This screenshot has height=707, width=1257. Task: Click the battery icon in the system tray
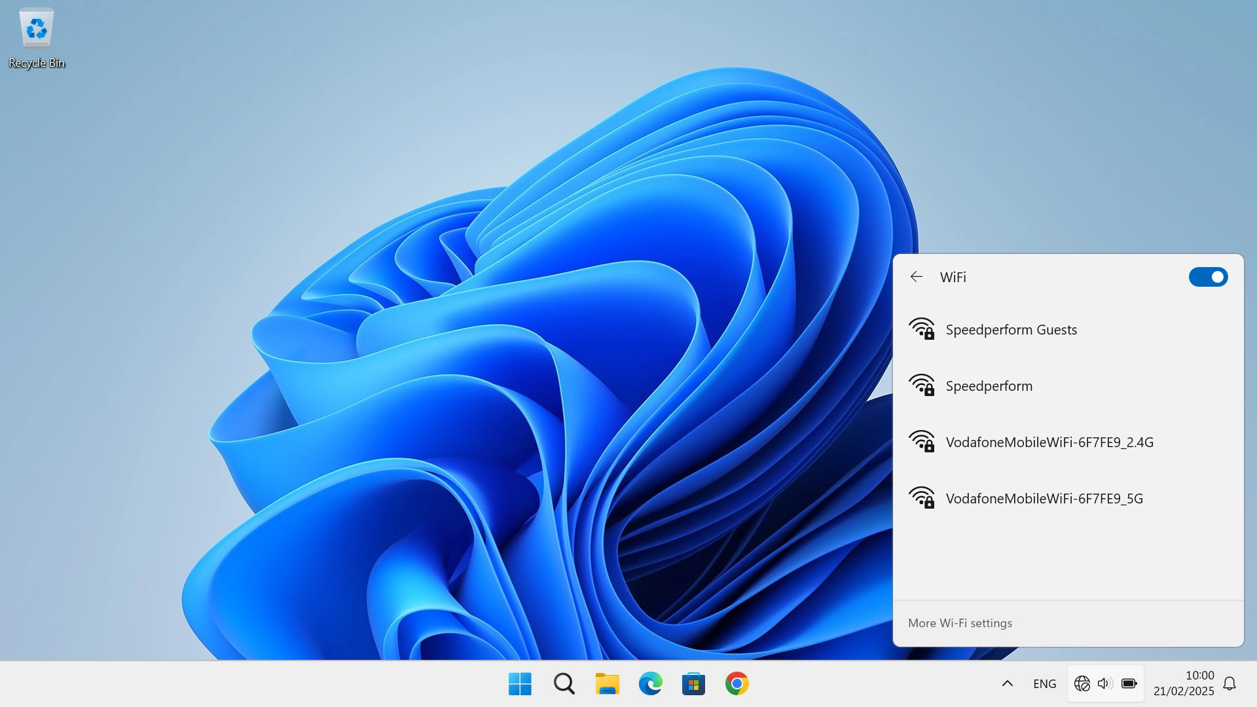coord(1129,683)
